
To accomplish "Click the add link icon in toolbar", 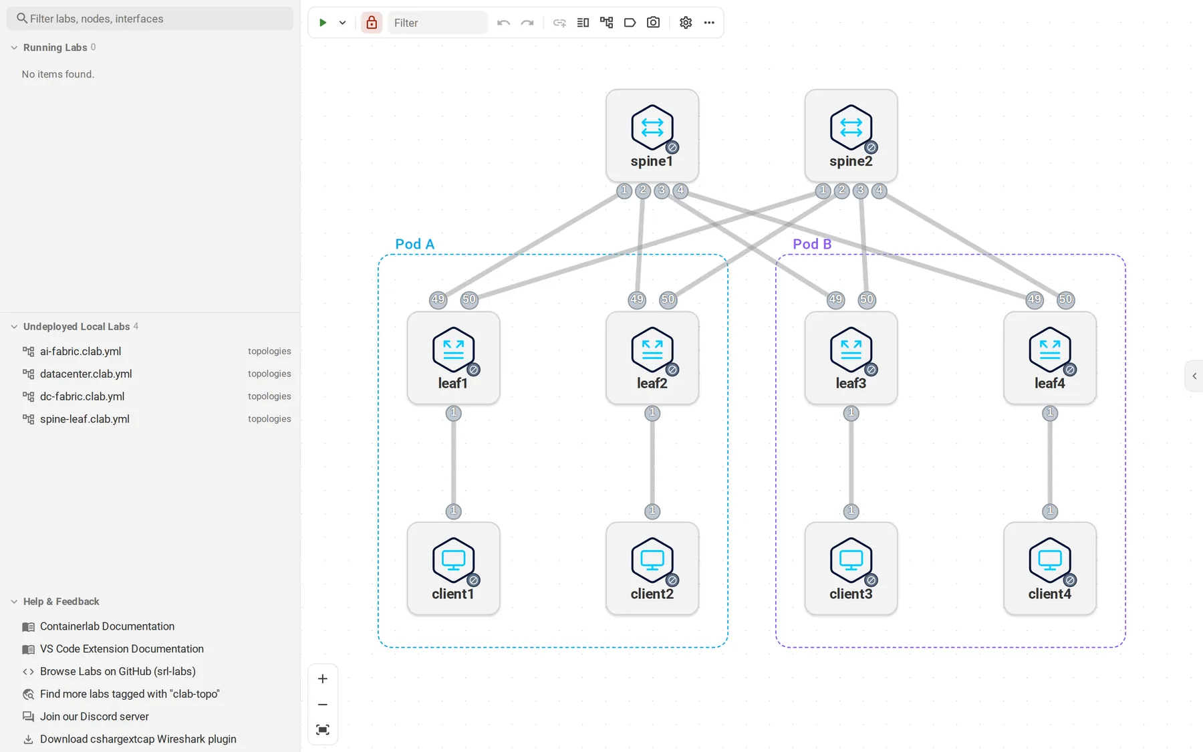I will tap(559, 23).
